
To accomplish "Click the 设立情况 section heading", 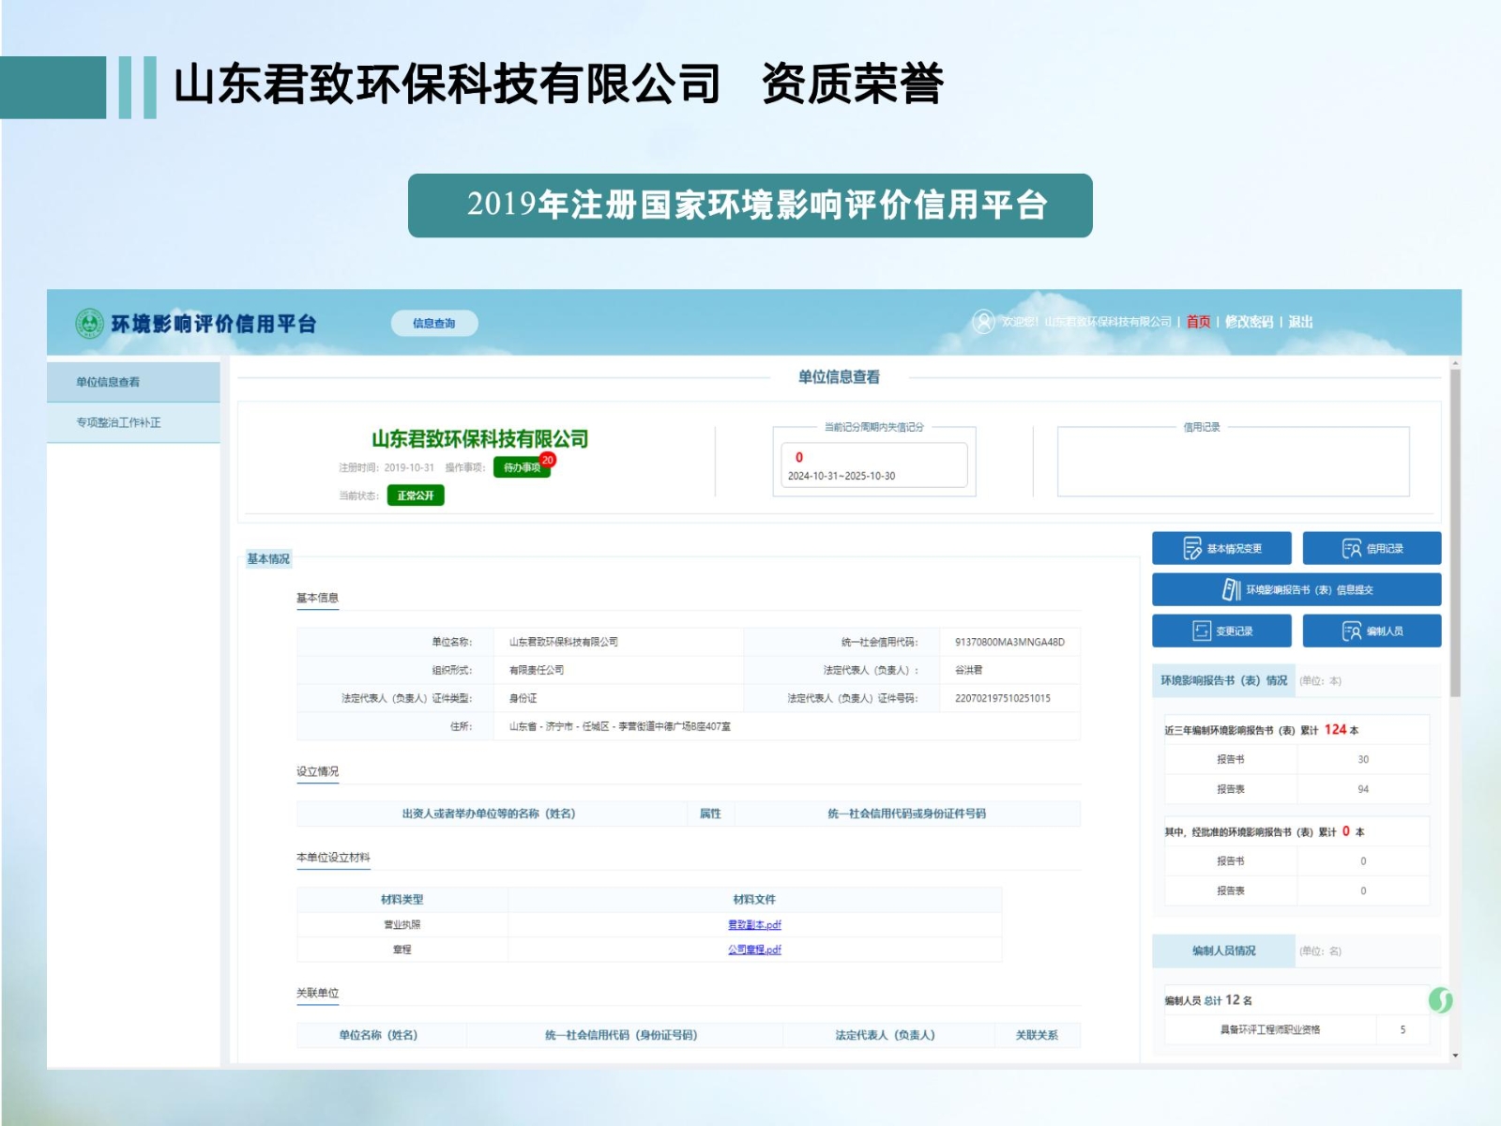I will coord(317,771).
